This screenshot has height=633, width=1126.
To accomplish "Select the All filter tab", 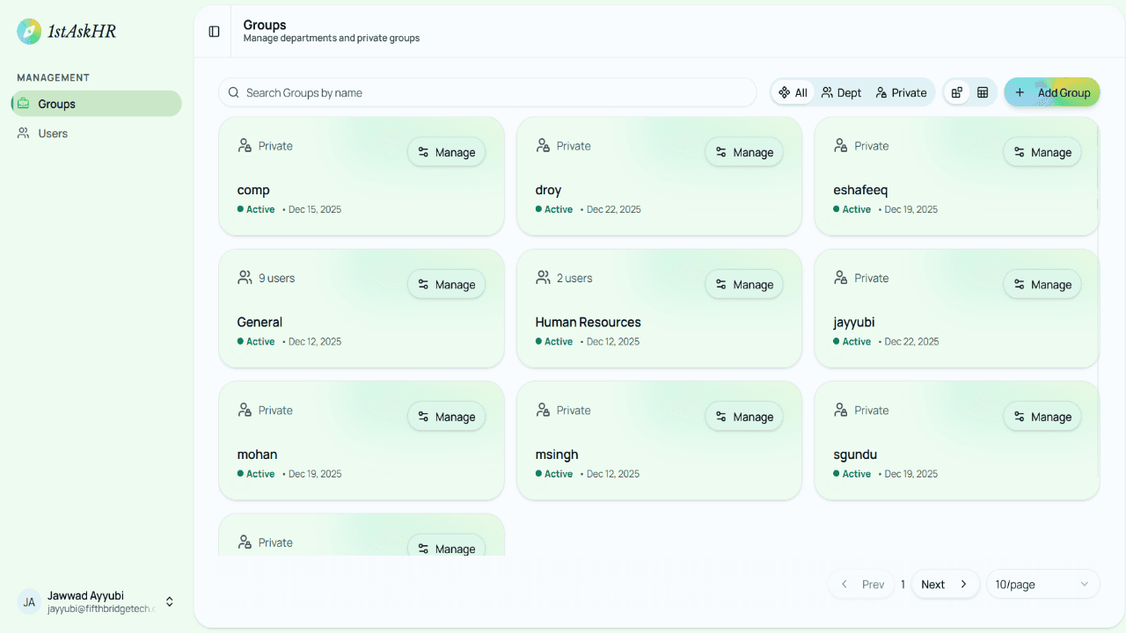I will [x=793, y=91].
